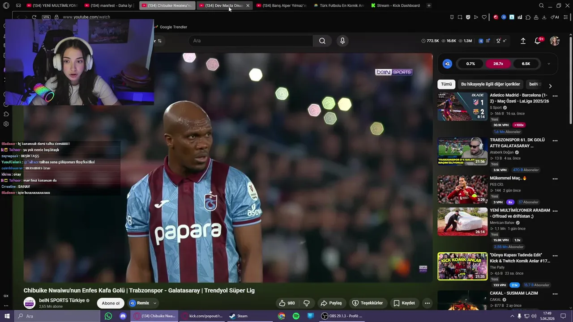Open the sidebar settings gear icon
This screenshot has height=322, width=573.
coord(6,124)
